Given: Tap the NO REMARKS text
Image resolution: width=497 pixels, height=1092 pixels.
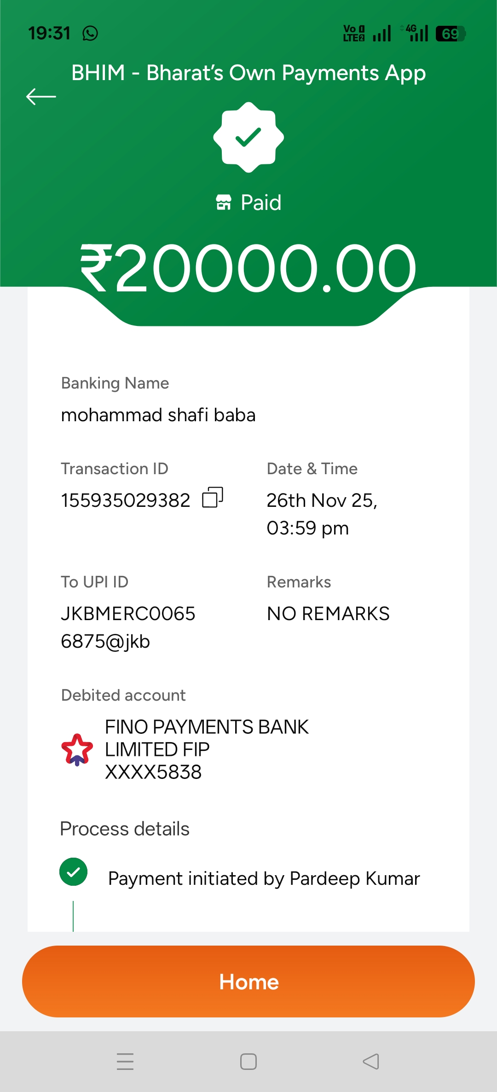Looking at the screenshot, I should [x=328, y=614].
